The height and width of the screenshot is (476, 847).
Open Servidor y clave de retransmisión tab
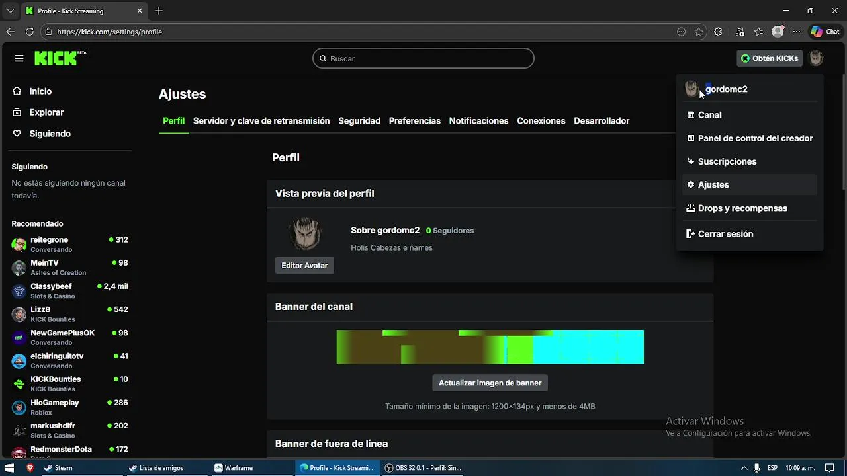261,121
